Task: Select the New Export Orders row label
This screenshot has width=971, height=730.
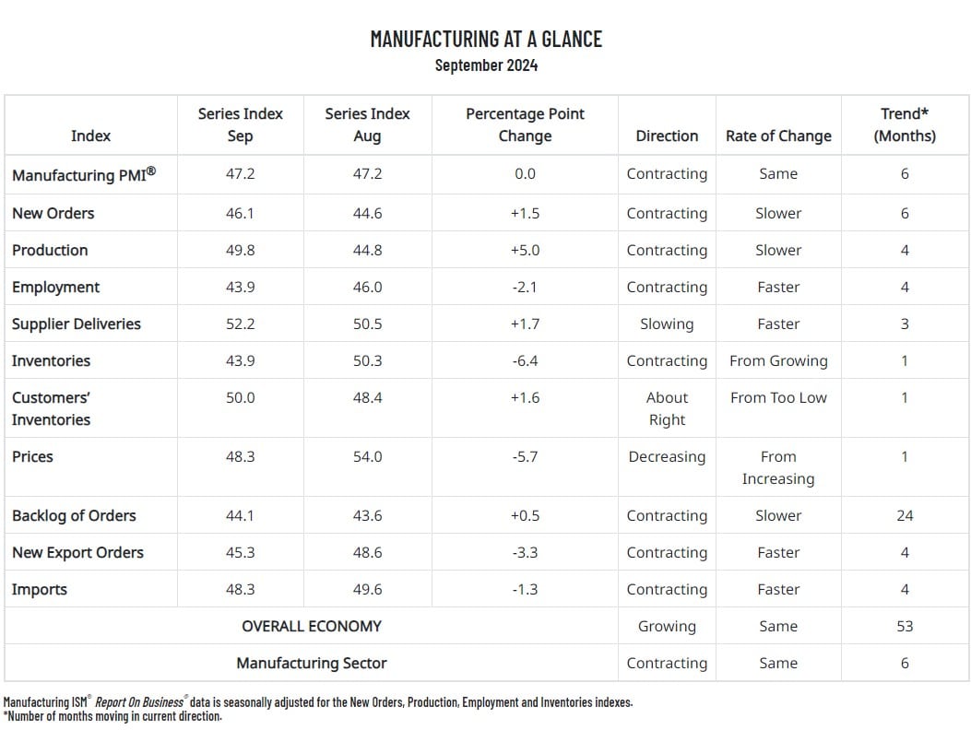Action: (77, 552)
